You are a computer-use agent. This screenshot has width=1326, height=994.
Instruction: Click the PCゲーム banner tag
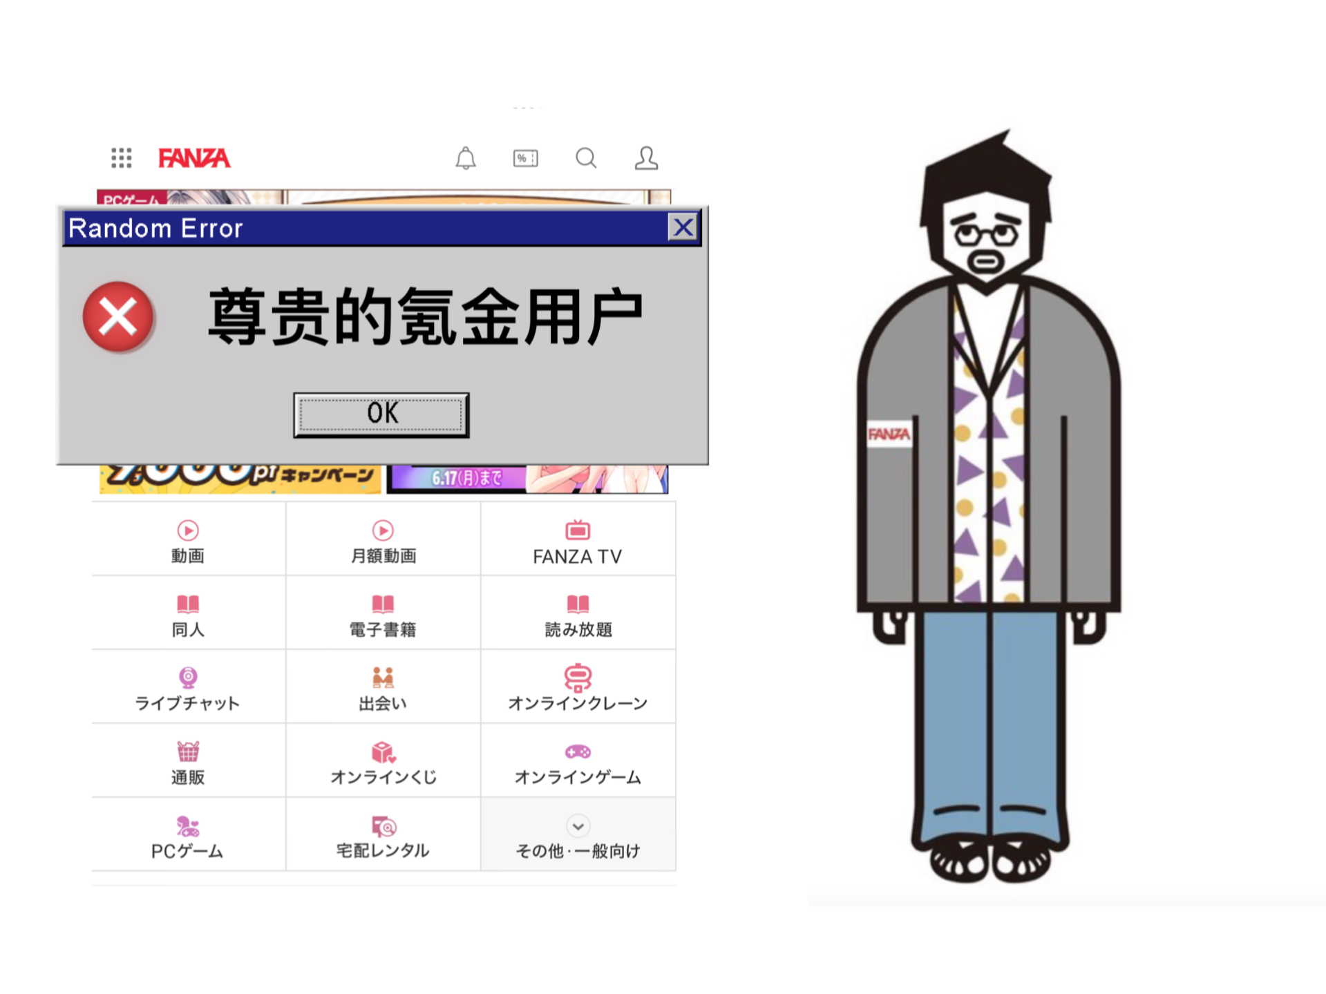pos(131,198)
